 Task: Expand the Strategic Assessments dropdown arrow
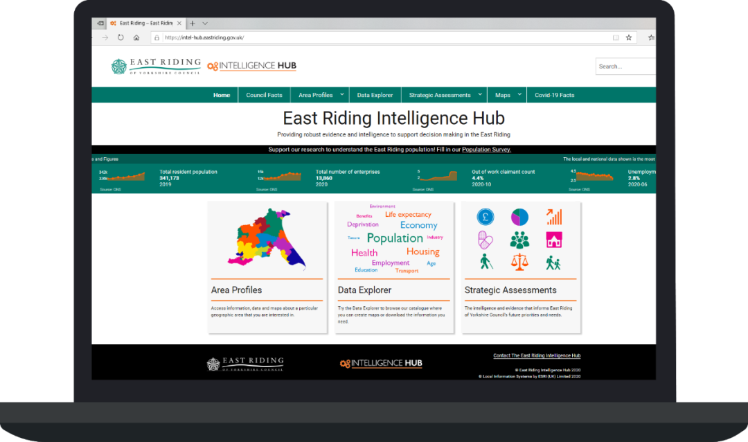click(x=480, y=94)
